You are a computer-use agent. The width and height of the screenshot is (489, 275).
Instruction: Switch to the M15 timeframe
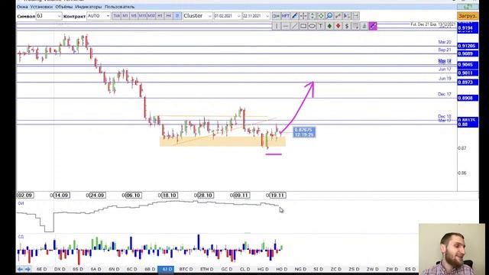coord(143,15)
